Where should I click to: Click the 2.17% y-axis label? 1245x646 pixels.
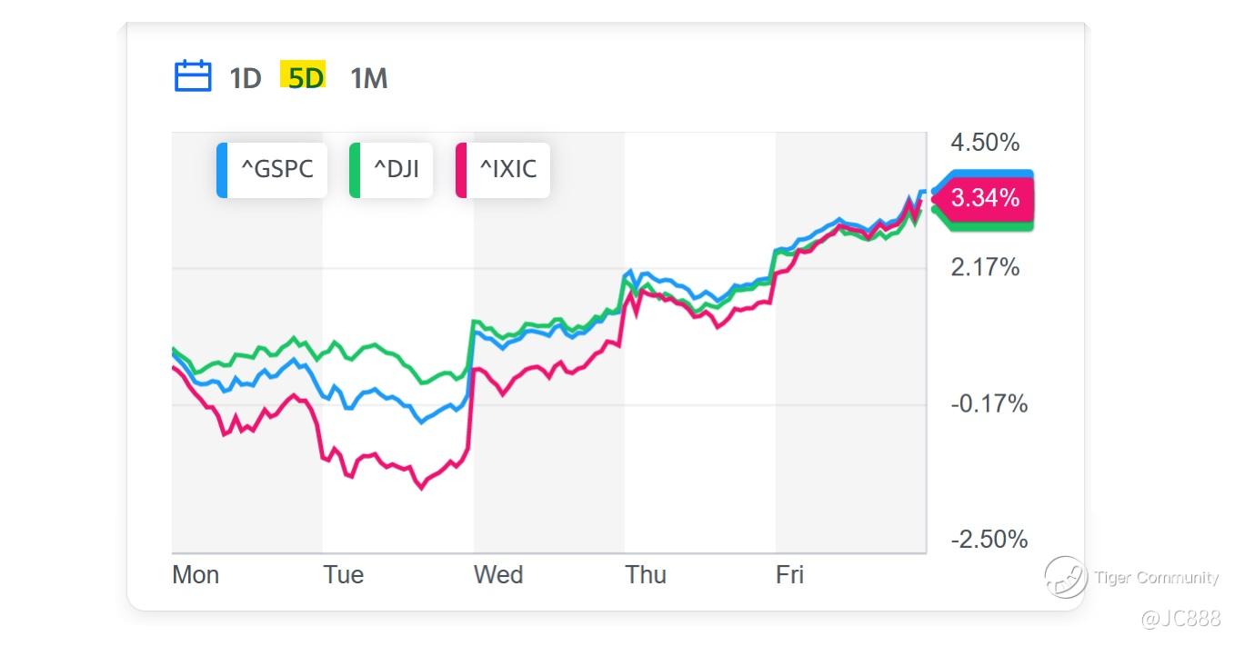[985, 267]
